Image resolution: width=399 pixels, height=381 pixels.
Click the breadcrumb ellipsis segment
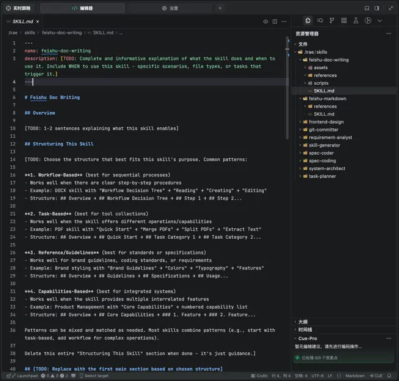click(x=121, y=32)
